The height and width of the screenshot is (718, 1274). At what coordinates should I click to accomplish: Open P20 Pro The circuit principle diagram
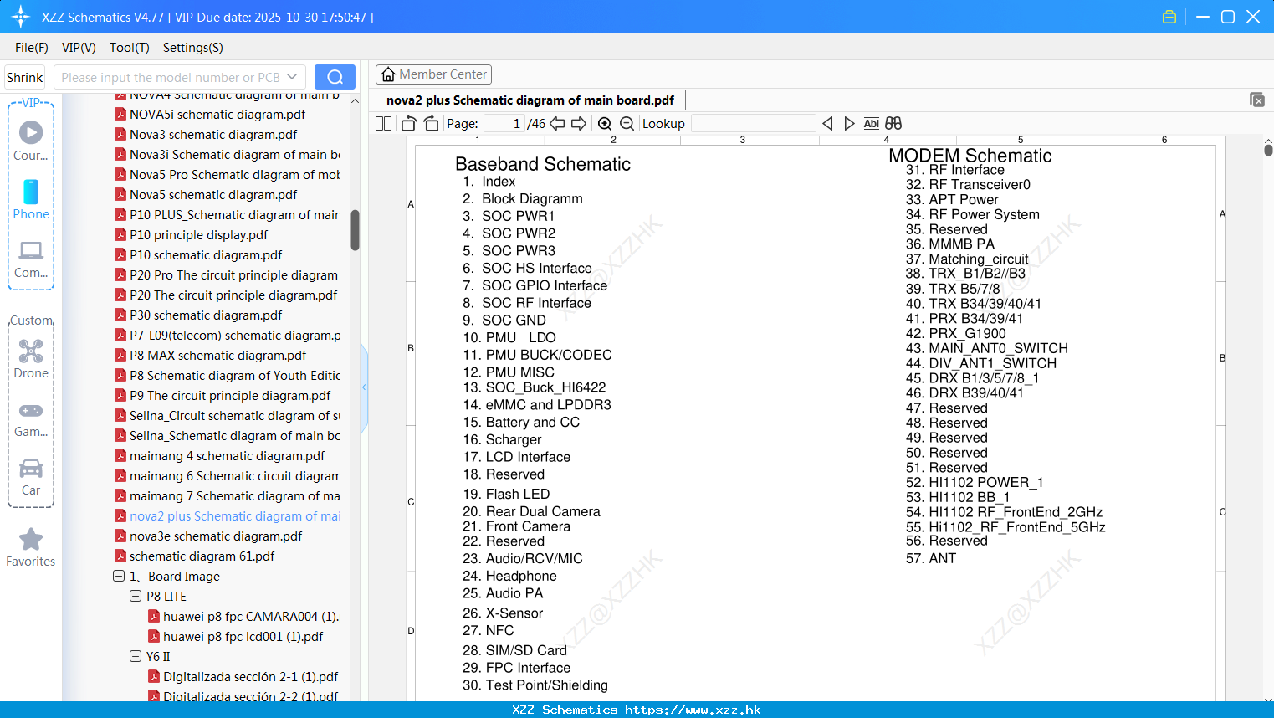point(233,274)
